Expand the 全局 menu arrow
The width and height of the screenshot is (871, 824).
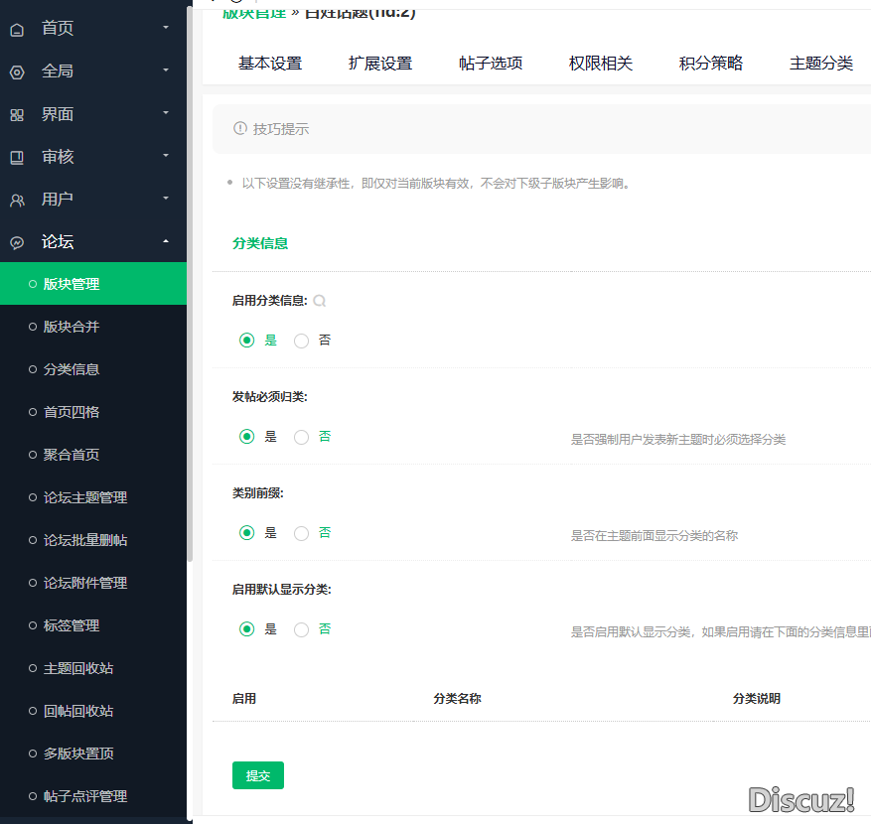click(166, 69)
